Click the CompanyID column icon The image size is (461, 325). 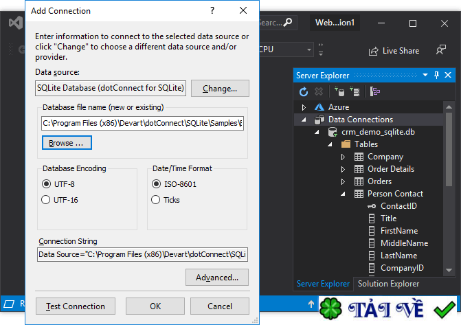(372, 268)
